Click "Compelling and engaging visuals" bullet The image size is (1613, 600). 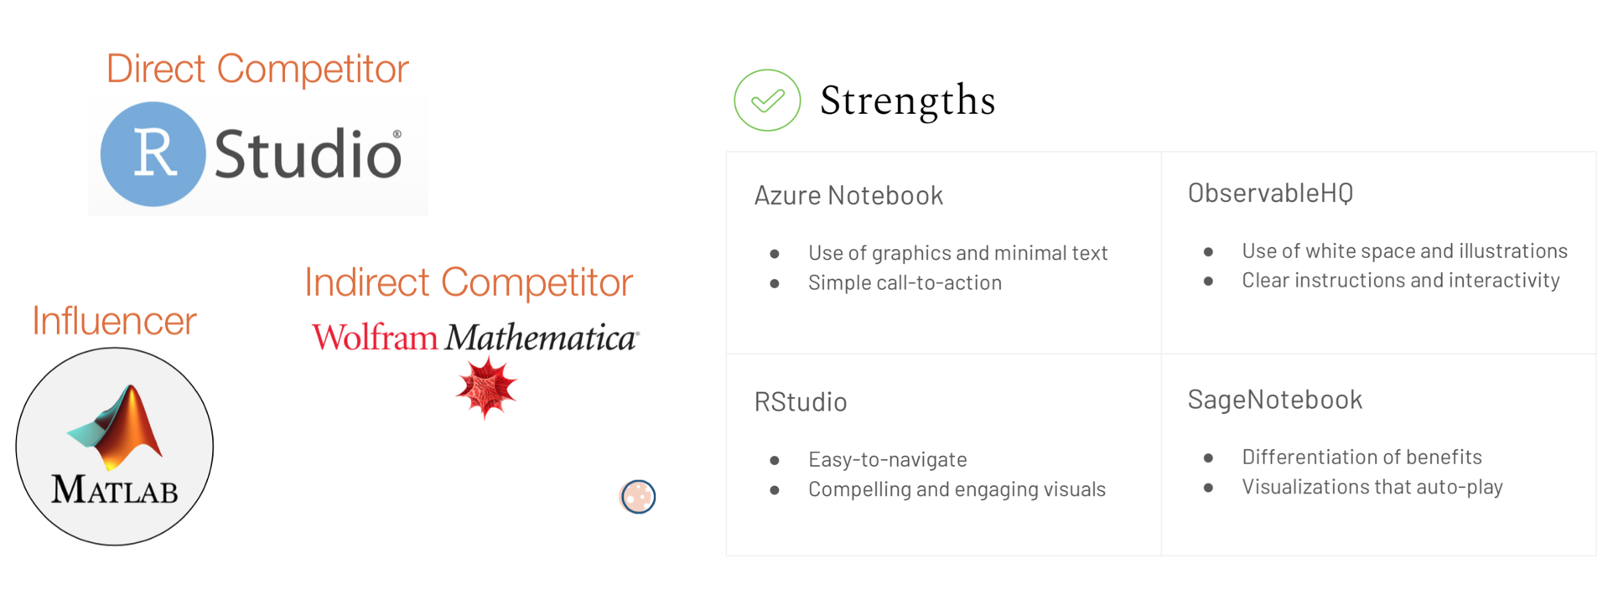click(x=957, y=489)
